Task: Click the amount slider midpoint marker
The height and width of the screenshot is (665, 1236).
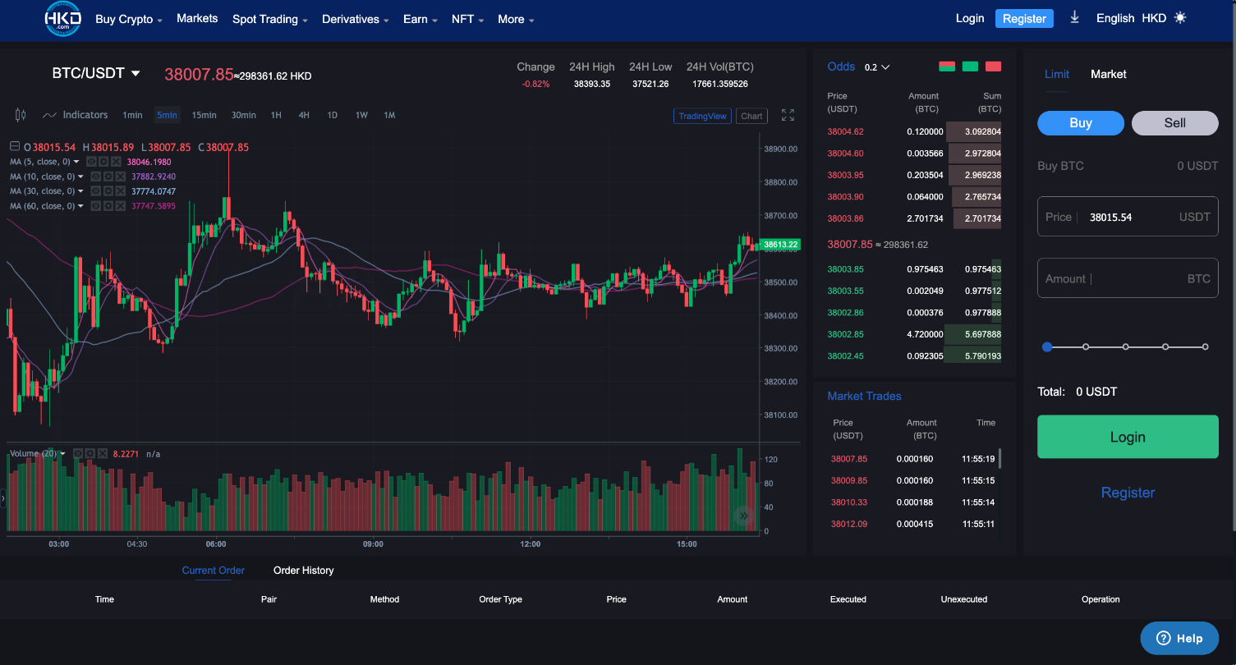Action: 1126,347
